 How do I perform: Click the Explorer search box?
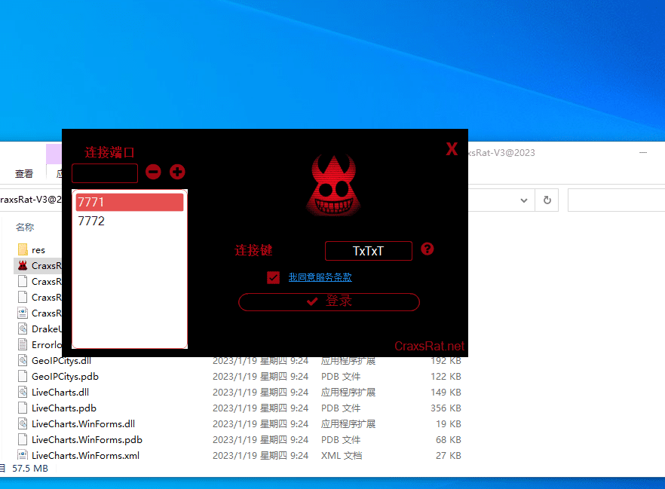point(616,200)
